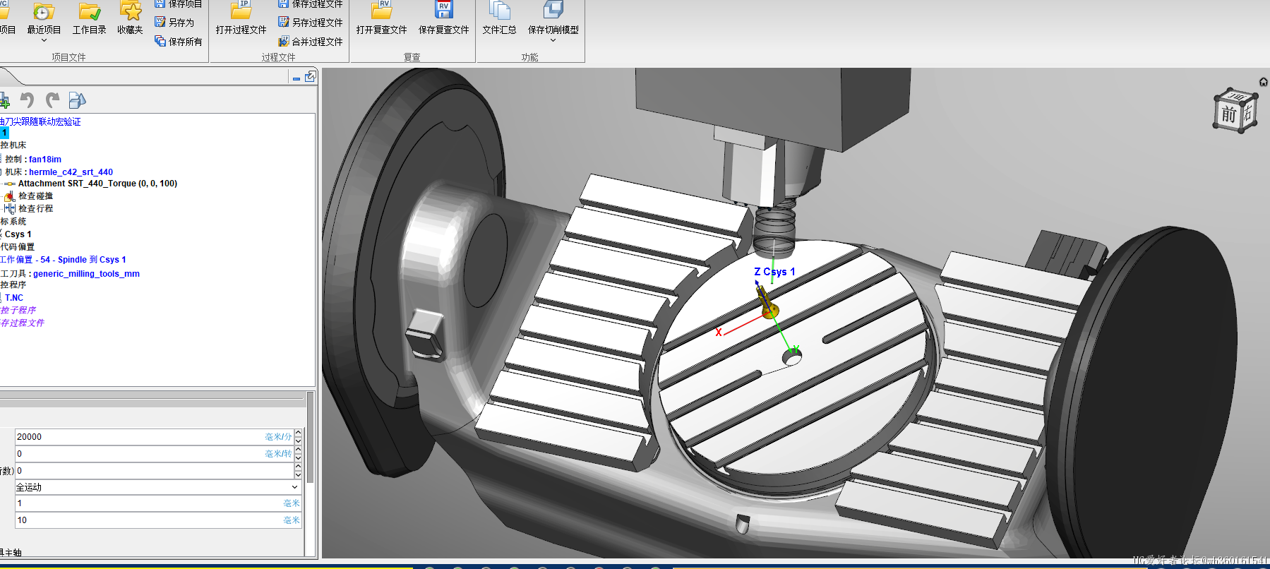Click 另存过程文件 save in-process file as

(311, 23)
